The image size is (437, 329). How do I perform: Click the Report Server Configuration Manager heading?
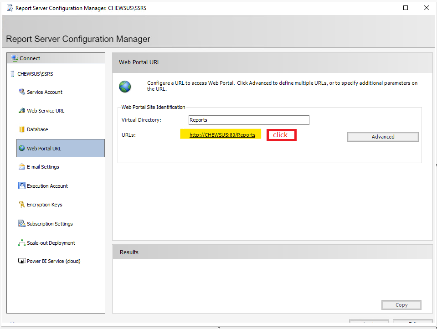(x=78, y=39)
